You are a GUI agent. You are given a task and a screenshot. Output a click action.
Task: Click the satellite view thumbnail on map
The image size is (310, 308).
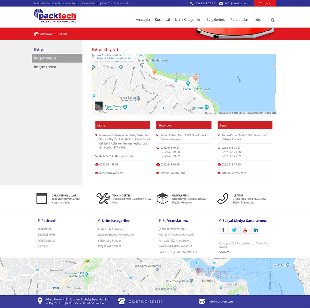98,106
